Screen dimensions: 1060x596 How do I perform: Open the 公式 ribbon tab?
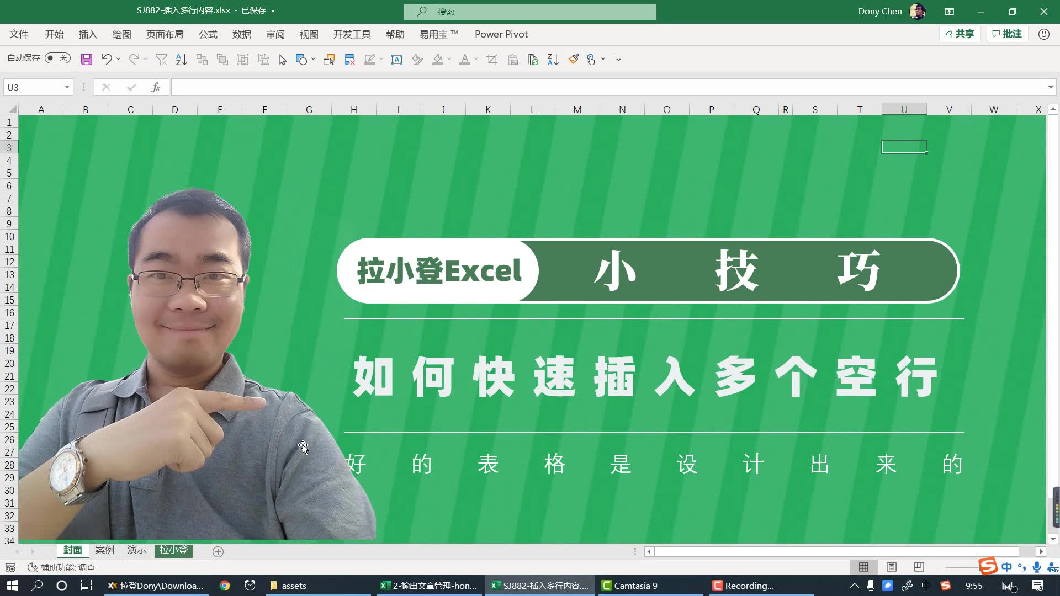point(208,34)
